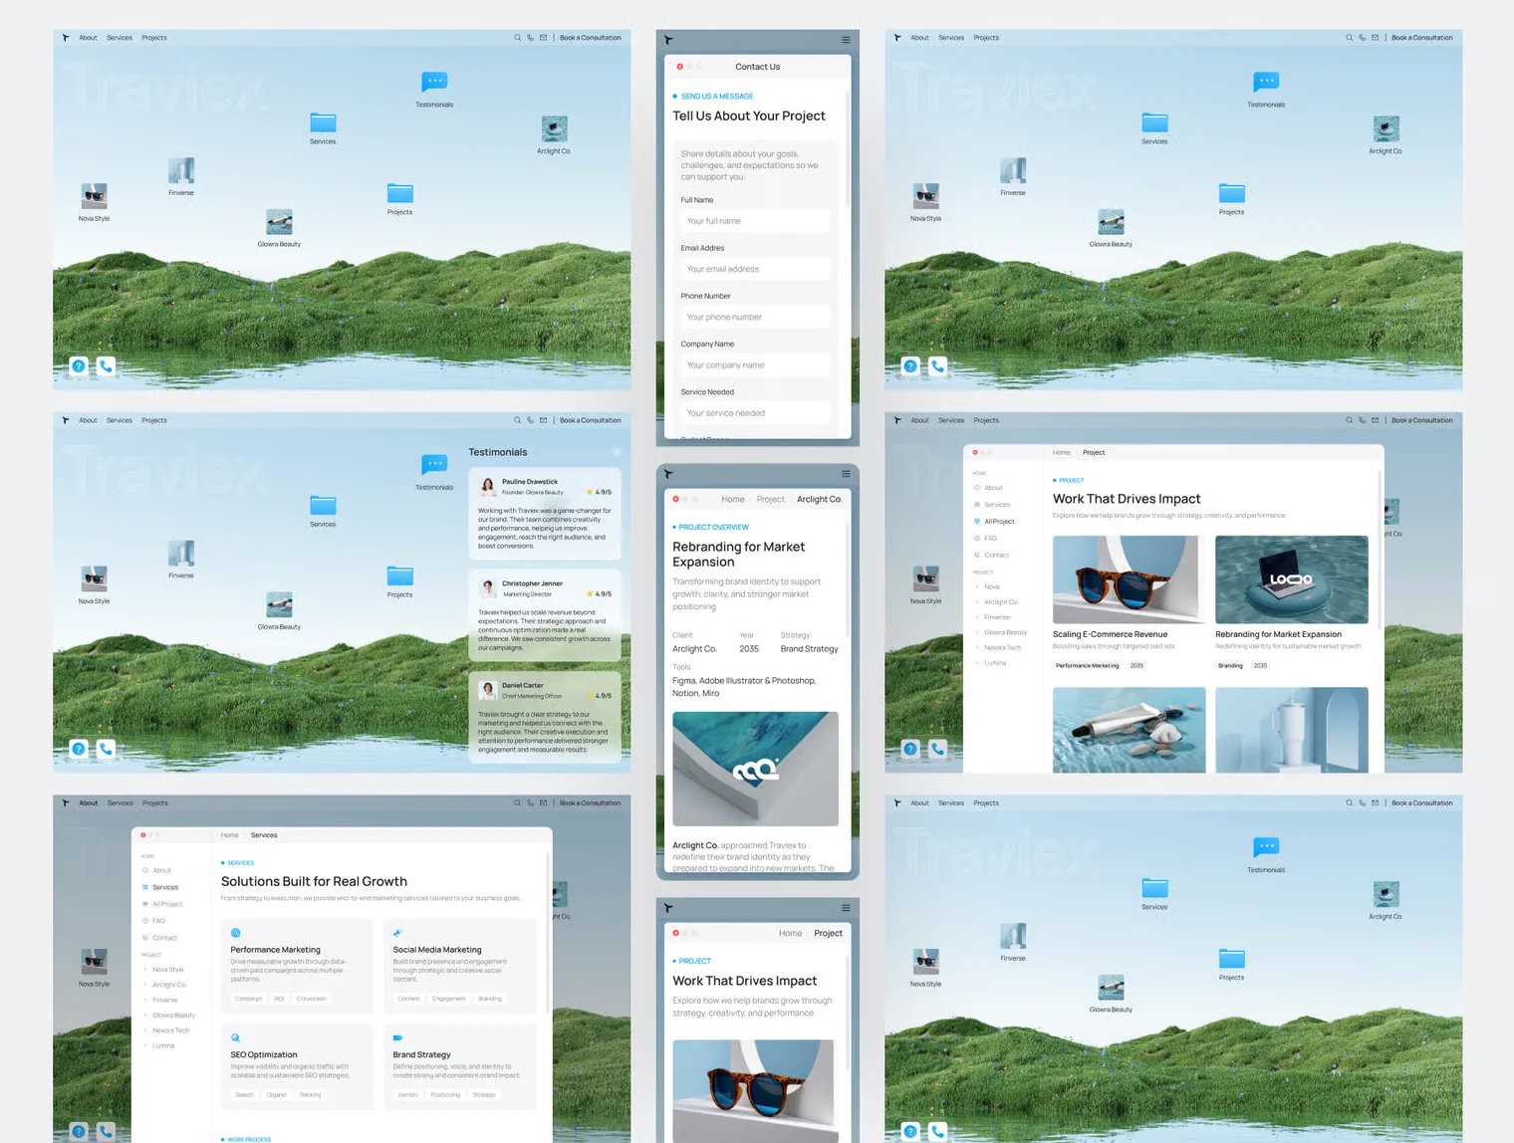Open the Testimonials chat icon beside the Testimonials panel
Viewport: 1514px width, 1143px height.
[434, 465]
